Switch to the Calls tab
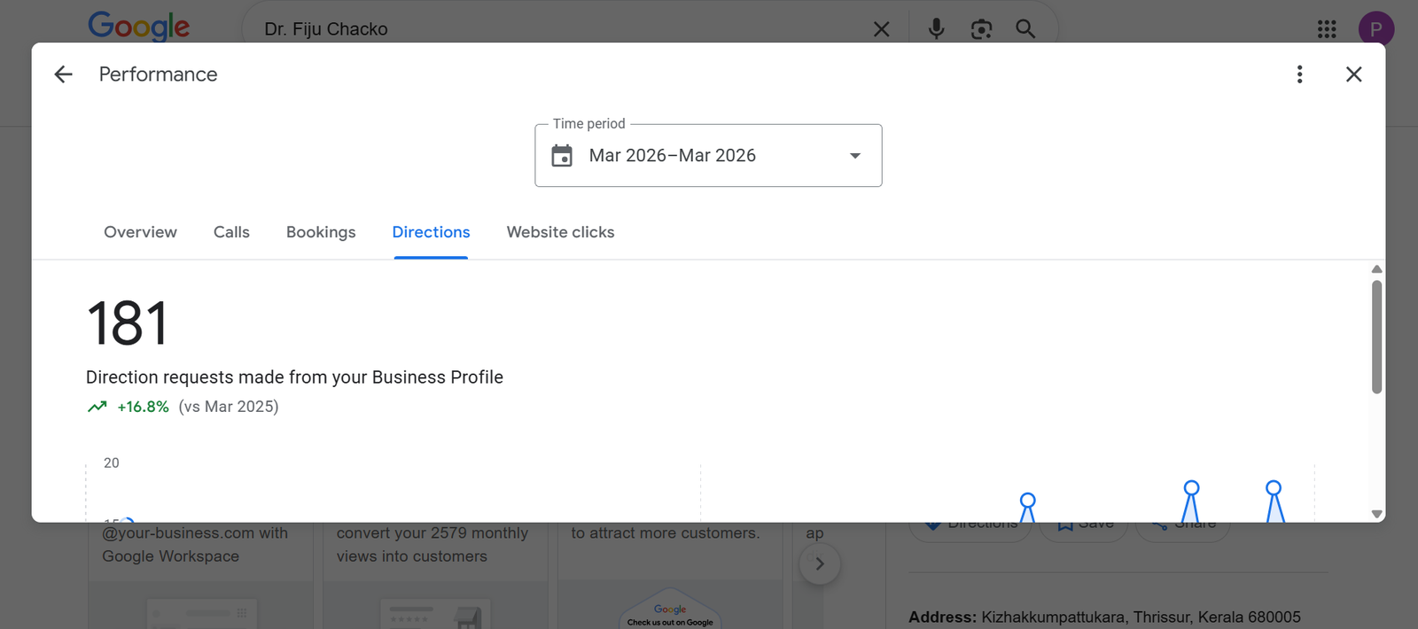 (231, 232)
